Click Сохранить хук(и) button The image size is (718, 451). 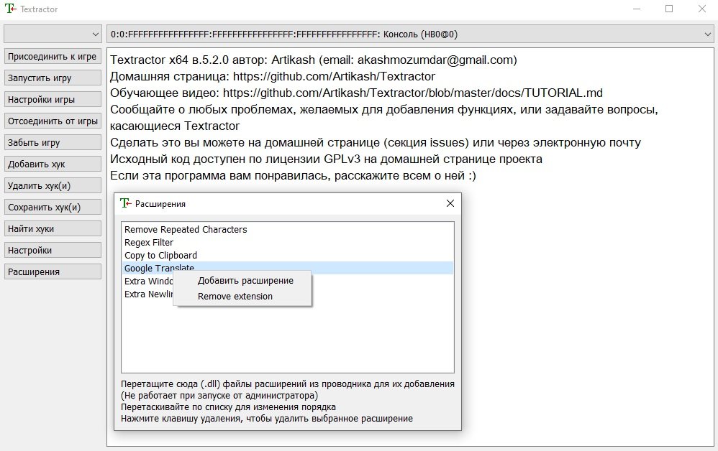(53, 207)
